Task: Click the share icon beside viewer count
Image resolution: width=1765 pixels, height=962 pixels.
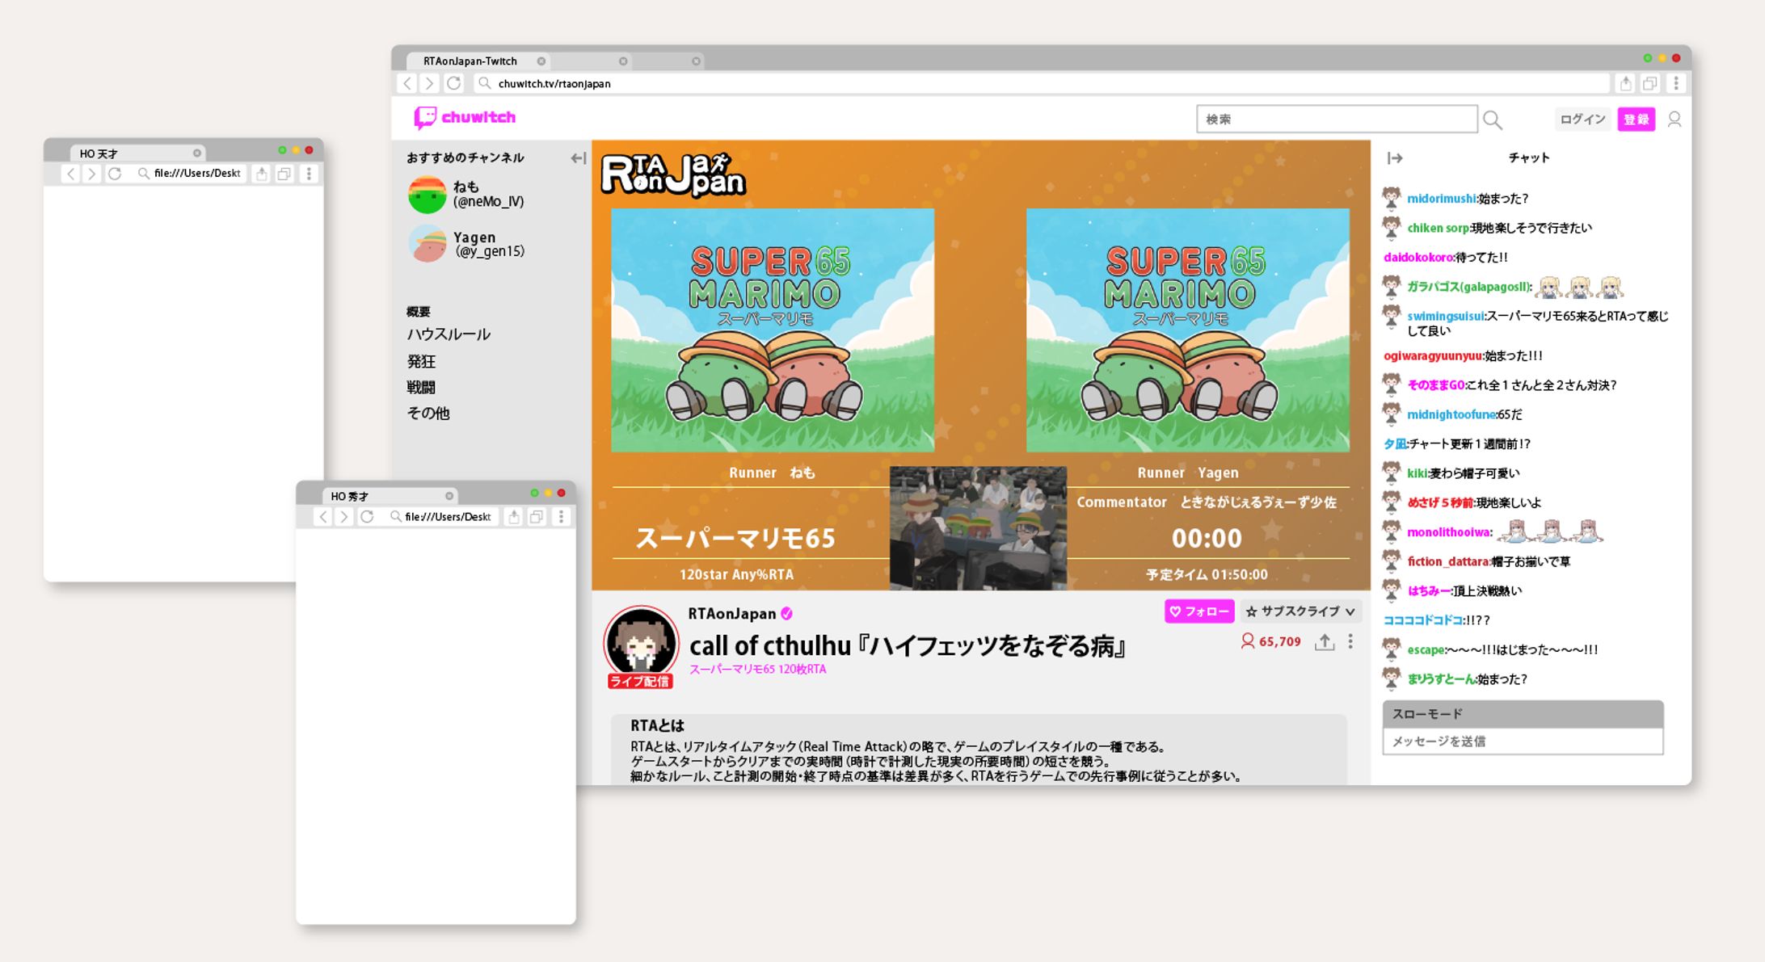Action: 1324,642
